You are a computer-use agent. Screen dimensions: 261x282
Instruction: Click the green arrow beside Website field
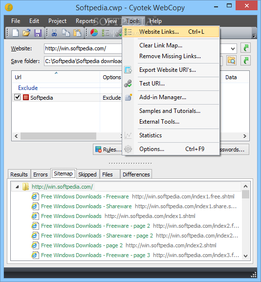pyautogui.click(x=246, y=48)
